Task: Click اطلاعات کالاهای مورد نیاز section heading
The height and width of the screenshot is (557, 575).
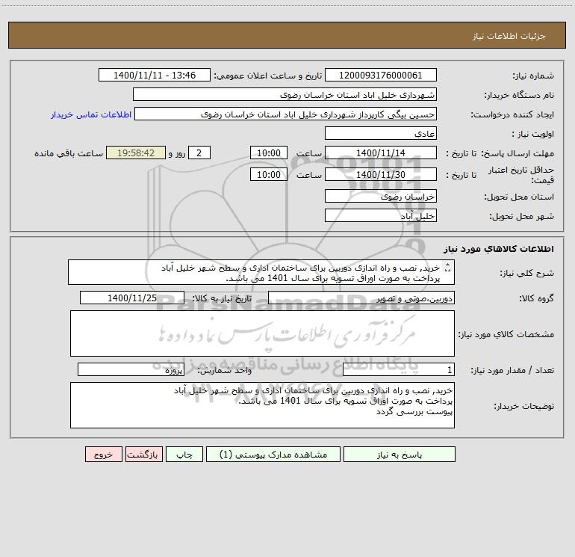Action: [499, 249]
